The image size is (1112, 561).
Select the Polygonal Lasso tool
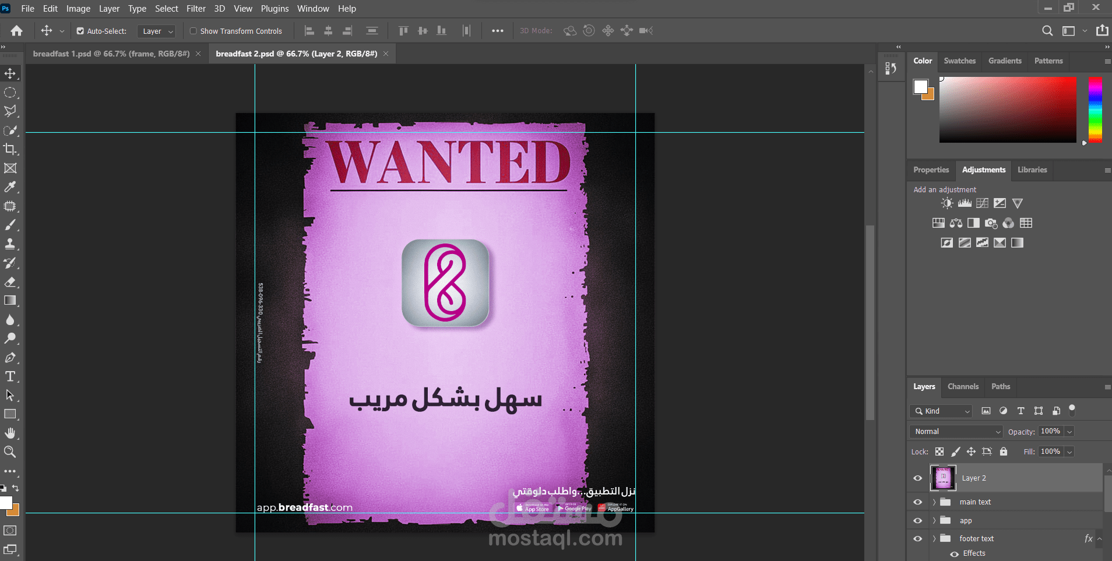point(10,111)
